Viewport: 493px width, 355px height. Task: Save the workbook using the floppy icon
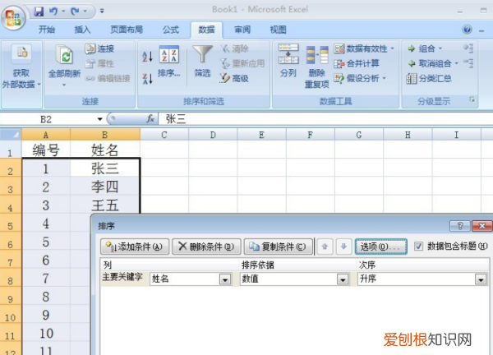pyautogui.click(x=39, y=12)
